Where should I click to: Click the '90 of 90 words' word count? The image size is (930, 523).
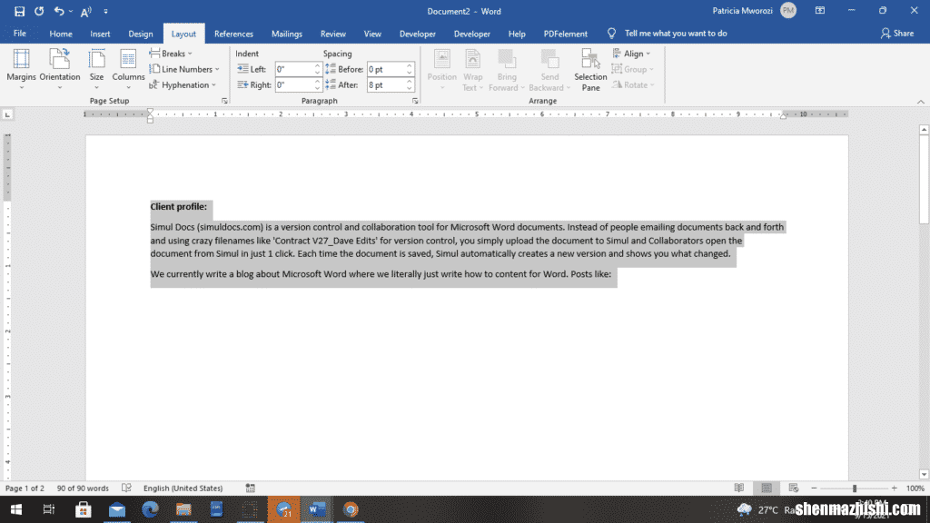coord(83,488)
